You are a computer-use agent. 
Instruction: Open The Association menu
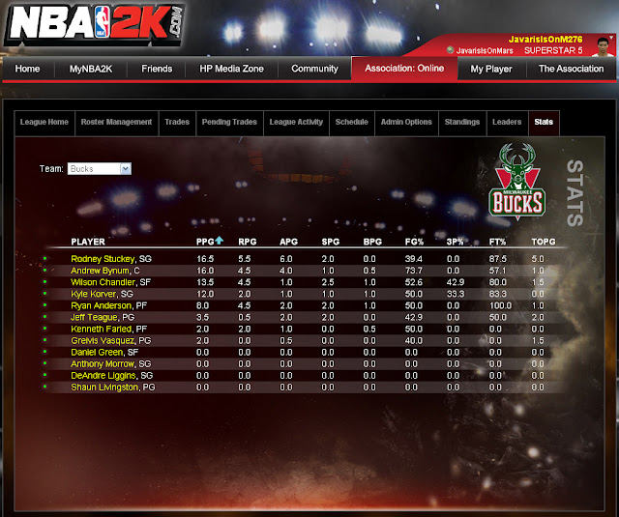pyautogui.click(x=572, y=69)
